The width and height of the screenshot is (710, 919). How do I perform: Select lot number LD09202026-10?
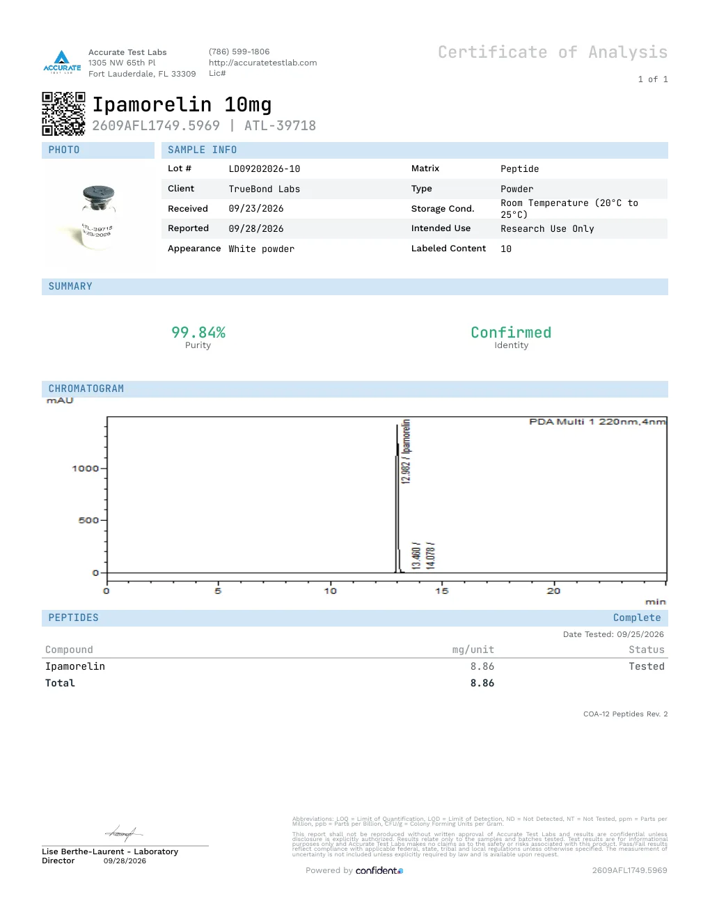265,169
